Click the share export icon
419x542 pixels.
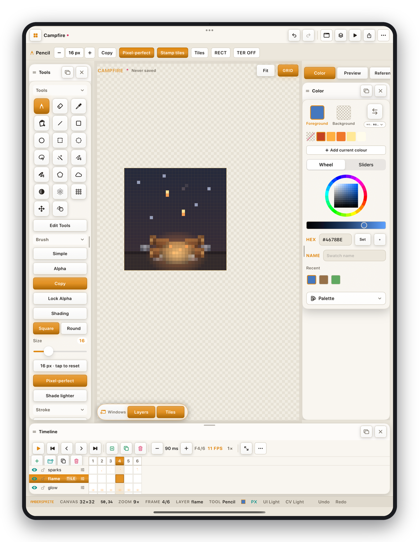369,35
